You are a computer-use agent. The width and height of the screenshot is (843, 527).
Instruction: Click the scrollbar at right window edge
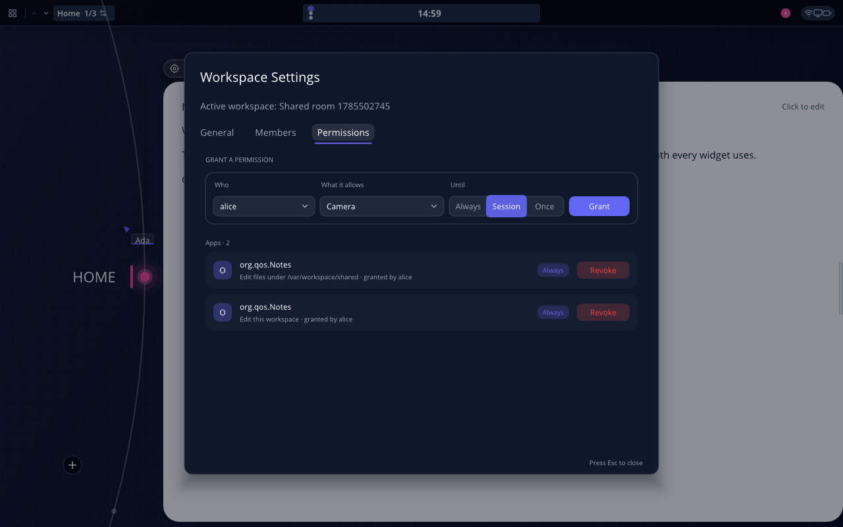(840, 289)
